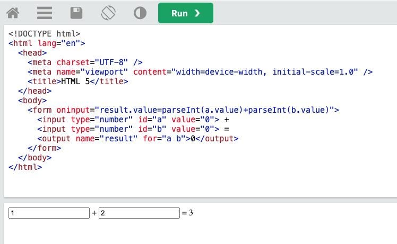Place cursor on the <html lang="en"> line
The height and width of the screenshot is (244, 397).
pyautogui.click(x=47, y=43)
